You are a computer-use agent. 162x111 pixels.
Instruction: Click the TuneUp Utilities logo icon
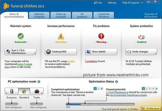(6, 6)
